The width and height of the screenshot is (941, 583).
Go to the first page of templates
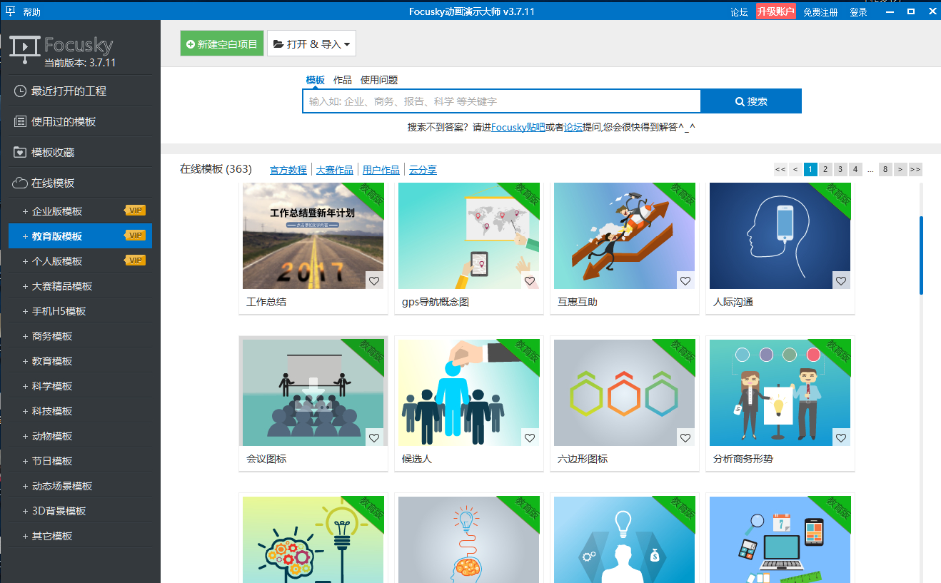(780, 169)
